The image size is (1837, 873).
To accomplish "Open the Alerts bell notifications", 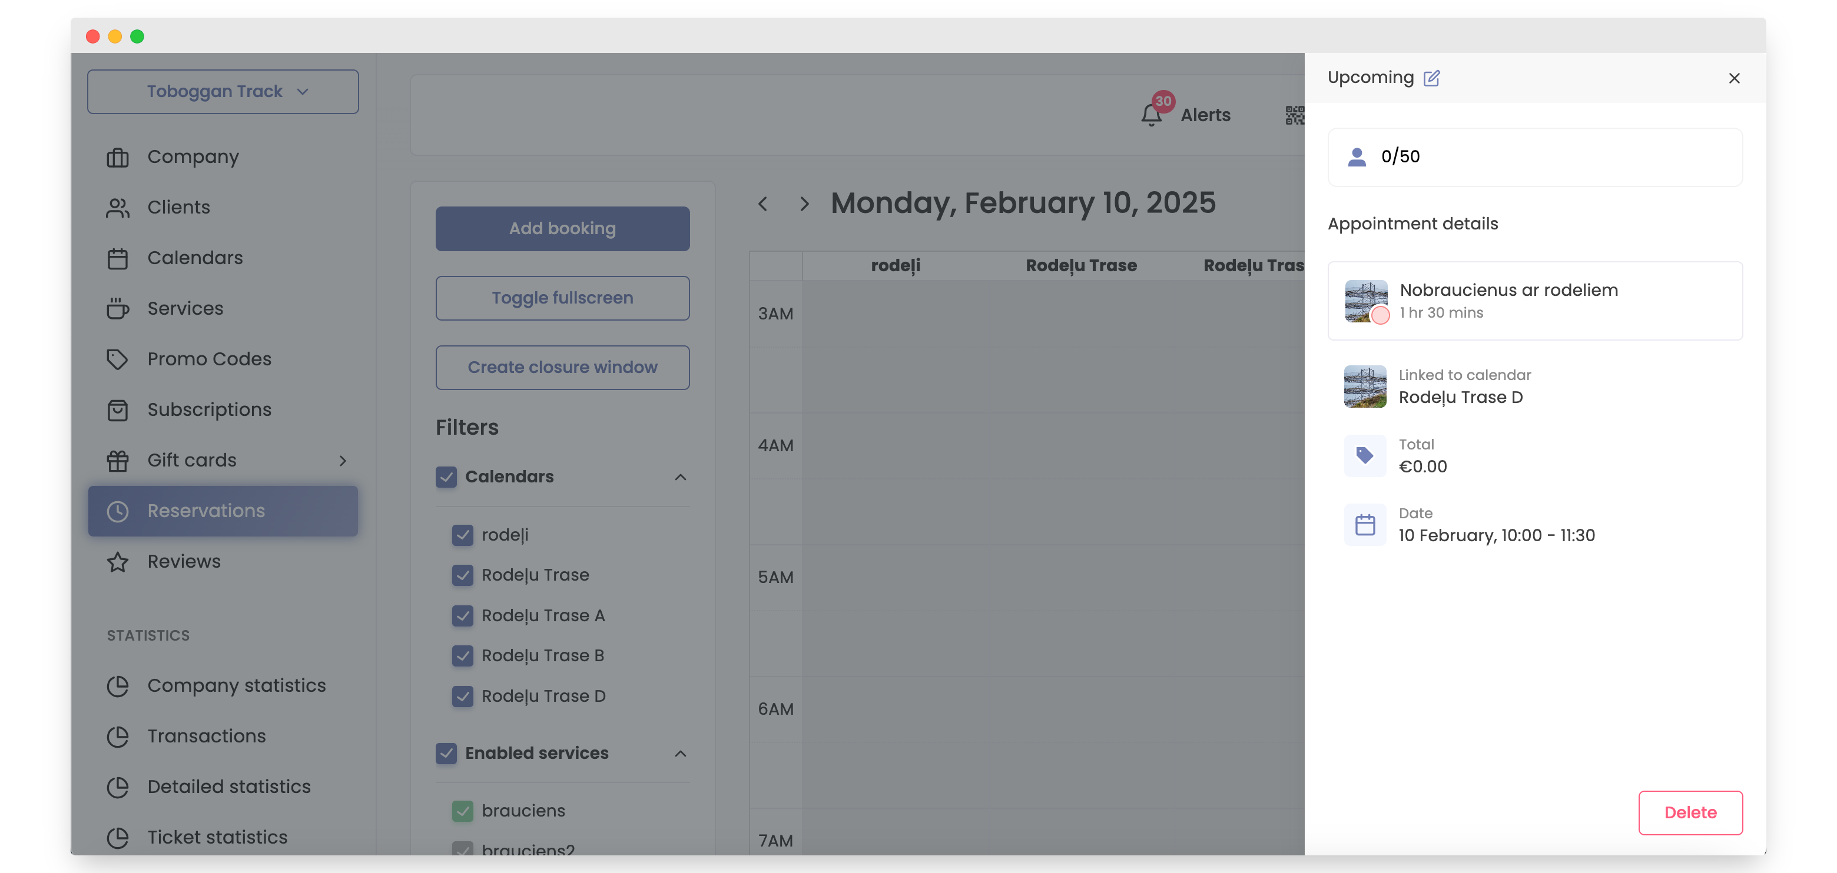I will (1151, 115).
